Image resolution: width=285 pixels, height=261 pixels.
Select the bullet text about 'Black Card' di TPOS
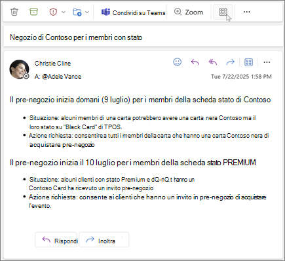click(143, 123)
